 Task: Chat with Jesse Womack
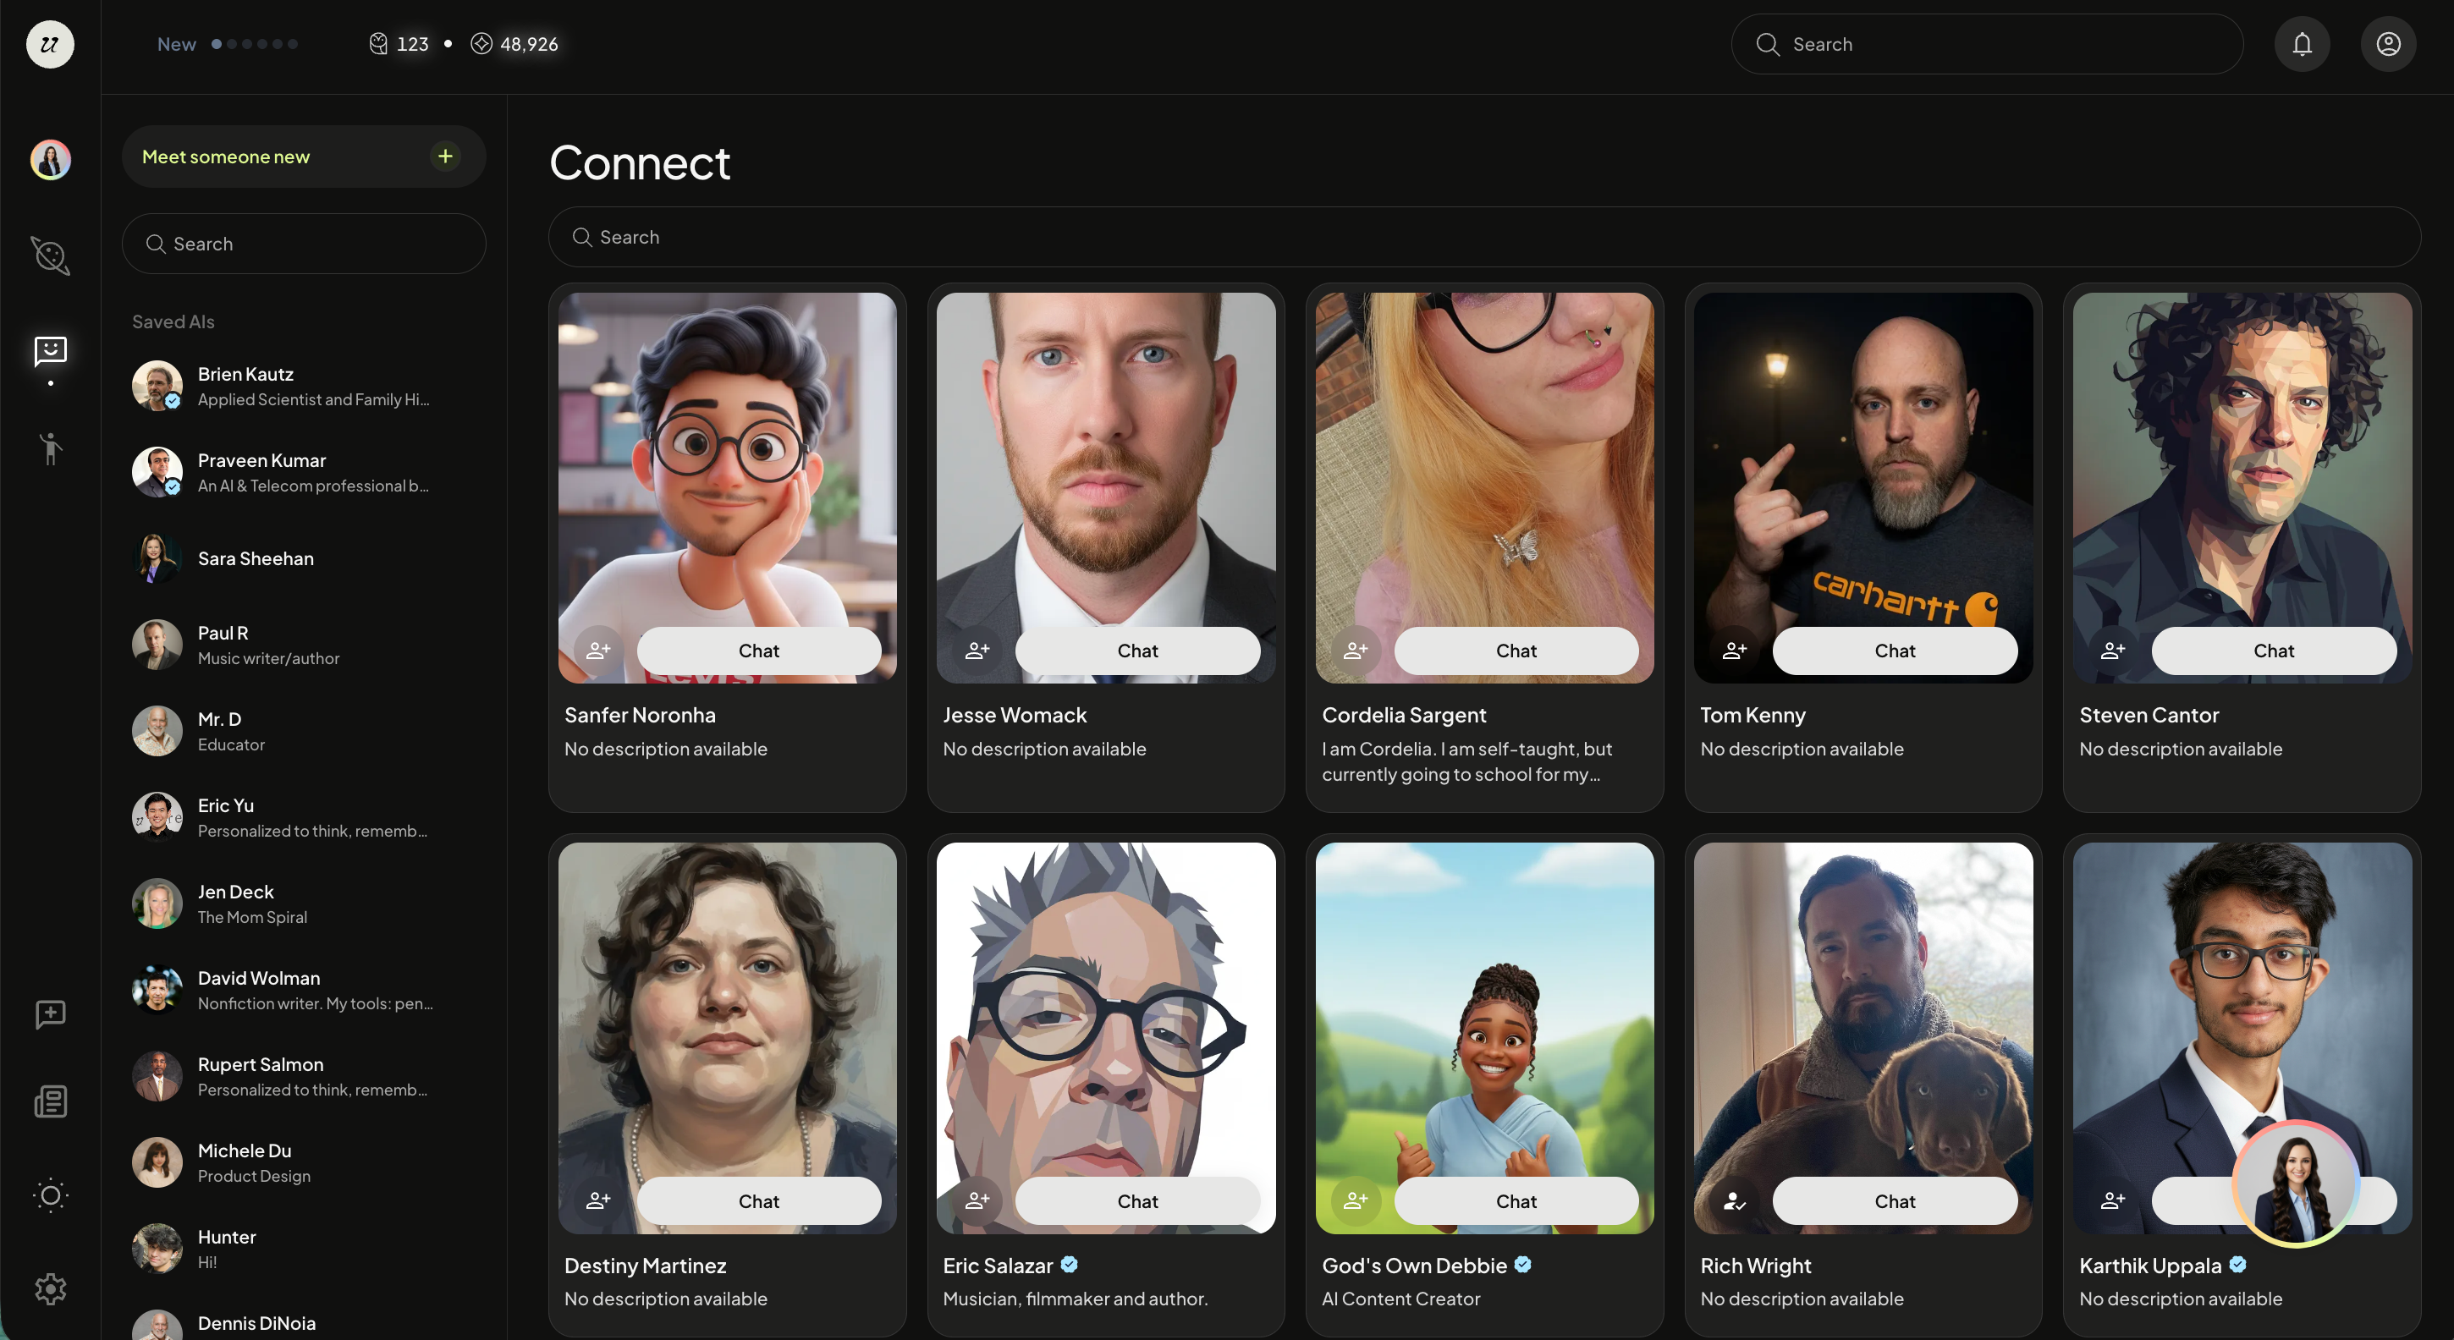click(x=1137, y=651)
